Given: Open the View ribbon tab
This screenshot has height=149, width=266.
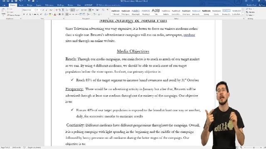Looking at the screenshot, I should coord(79,5).
